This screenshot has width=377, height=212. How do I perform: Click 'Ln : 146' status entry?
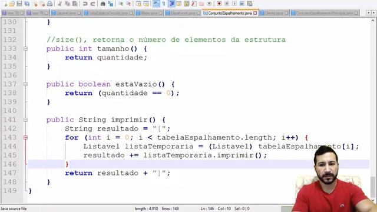[x=207, y=208]
